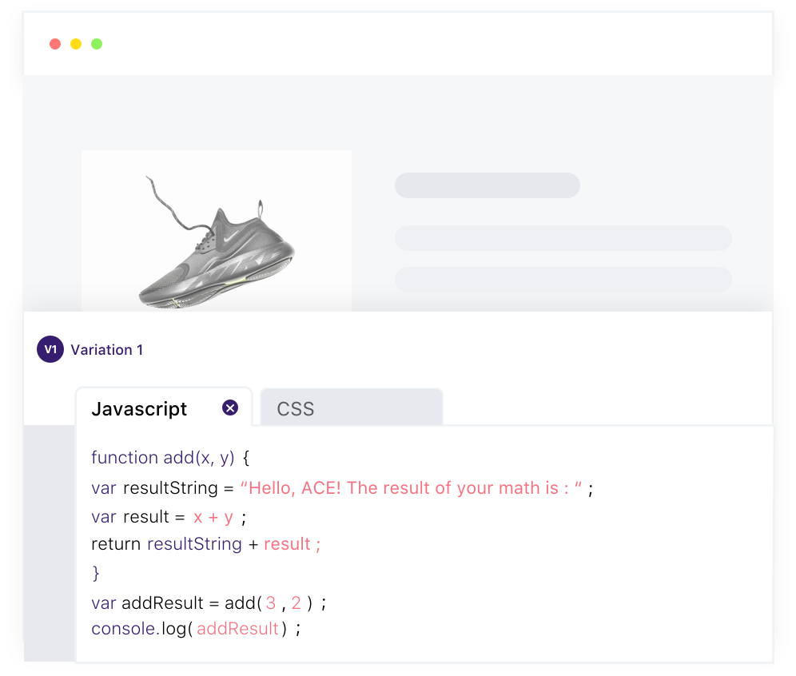Click the "Hello, ACE!" string literal
Screen dimensions: 796x676
(412, 487)
